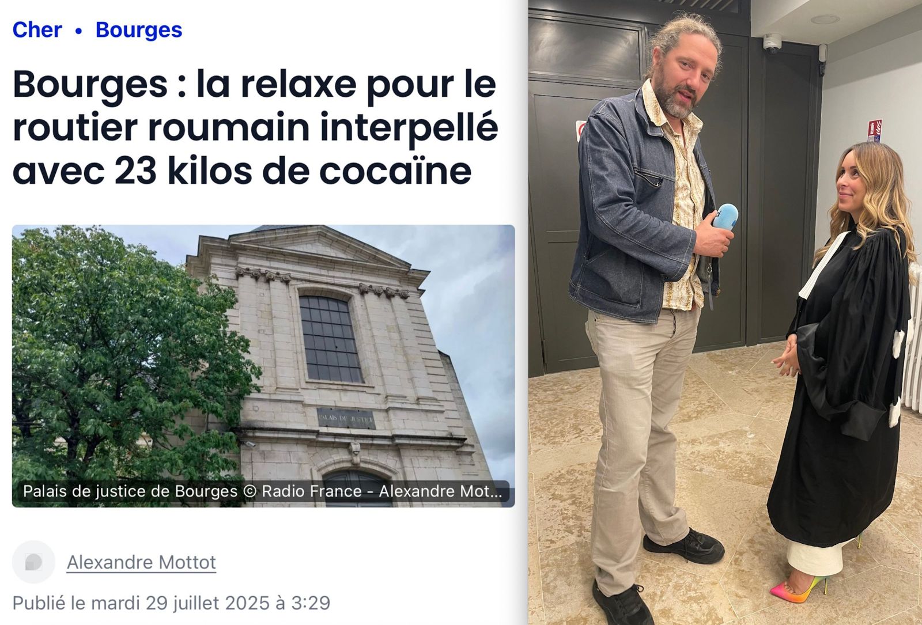Viewport: 922px width, 625px height.
Task: Click the author avatar icon
Action: click(33, 562)
